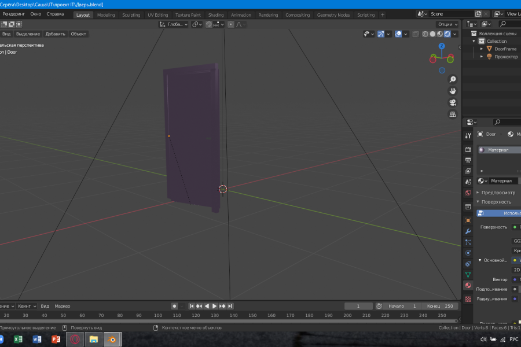Toggle perspective/orthographic grid icon

click(x=453, y=115)
